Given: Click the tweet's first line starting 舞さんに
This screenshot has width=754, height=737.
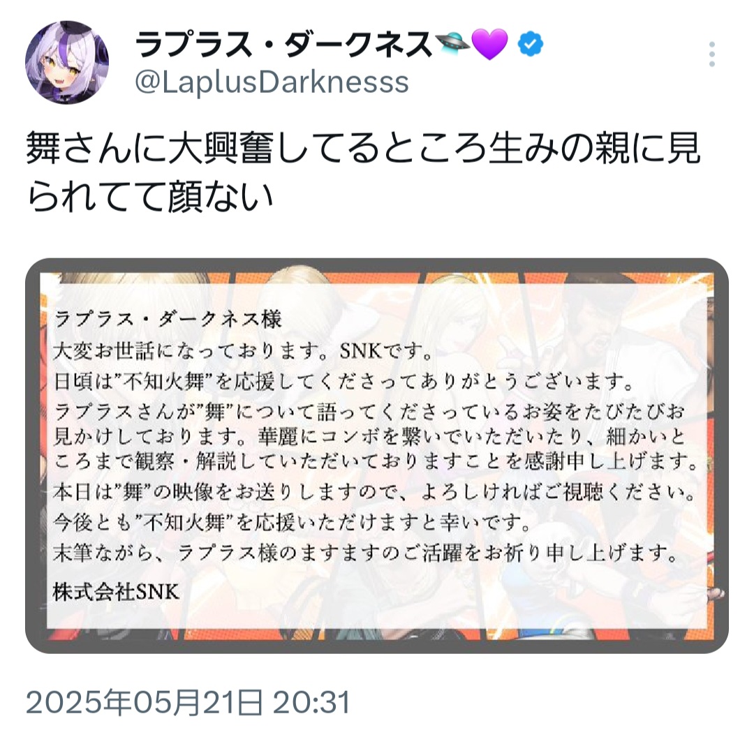Looking at the screenshot, I should (363, 149).
